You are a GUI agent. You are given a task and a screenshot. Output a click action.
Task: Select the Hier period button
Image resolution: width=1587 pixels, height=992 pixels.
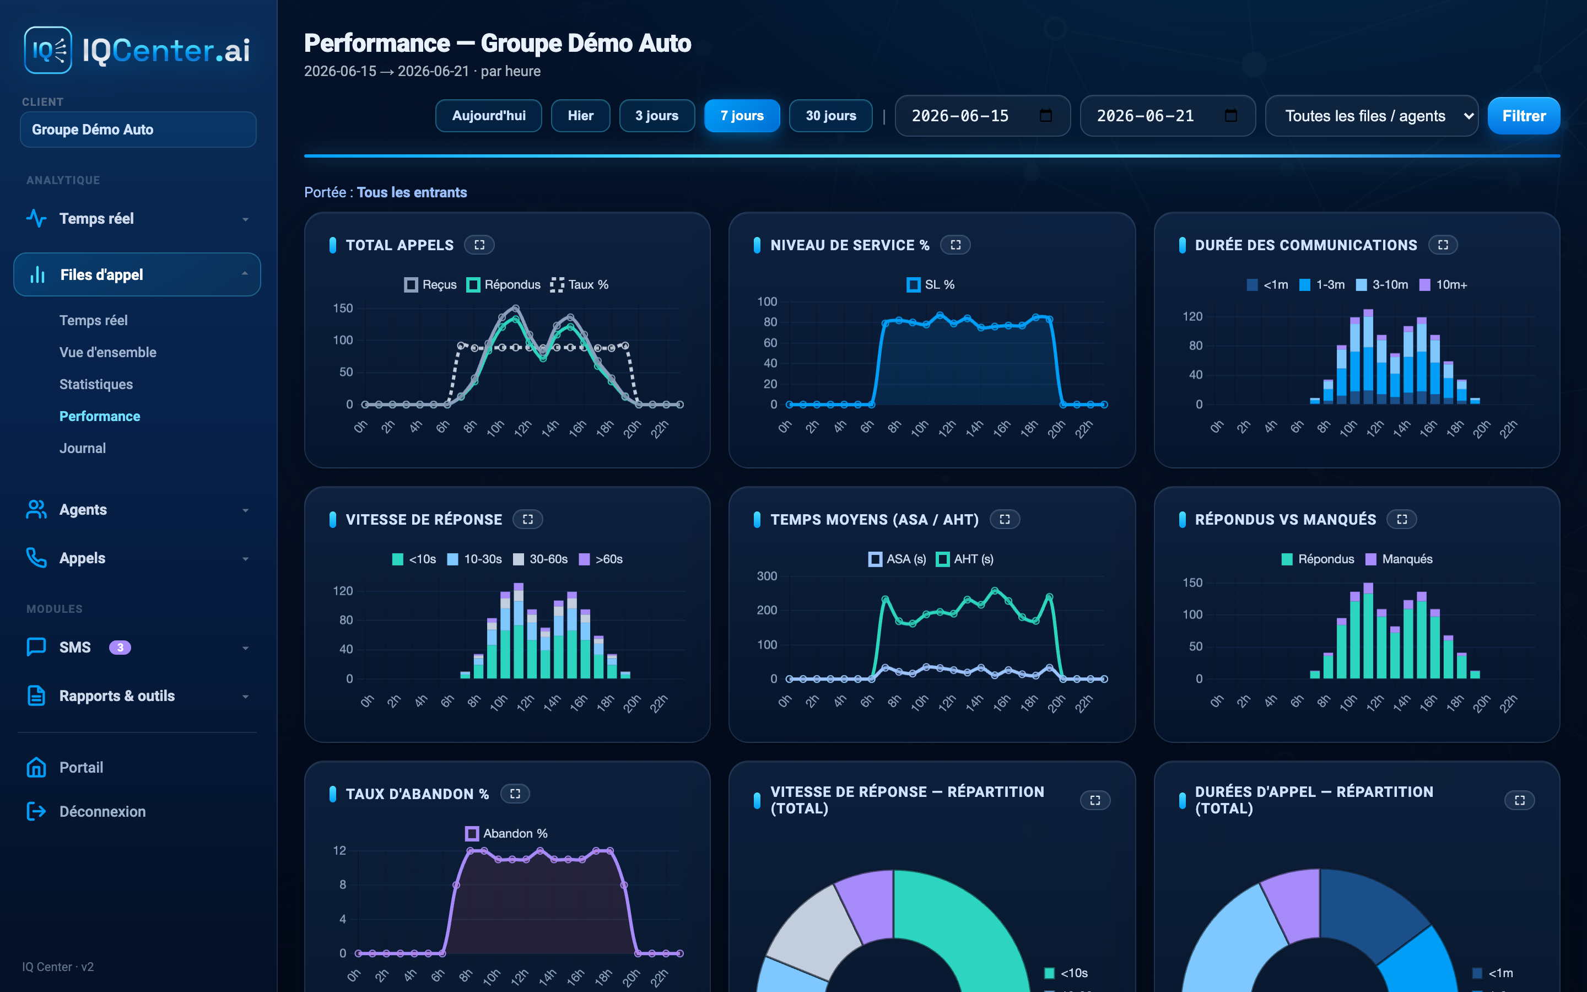coord(580,116)
